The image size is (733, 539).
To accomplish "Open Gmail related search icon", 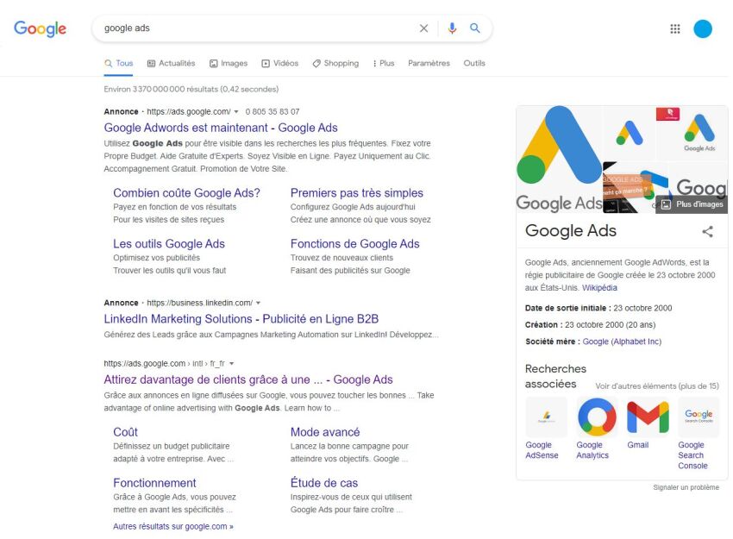I will 648,418.
